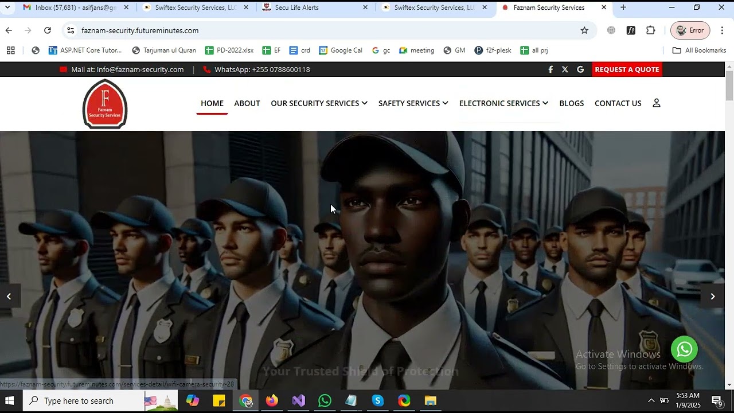Open the green WhatsApp chat bubble
Viewport: 734px width, 413px height.
coord(685,349)
